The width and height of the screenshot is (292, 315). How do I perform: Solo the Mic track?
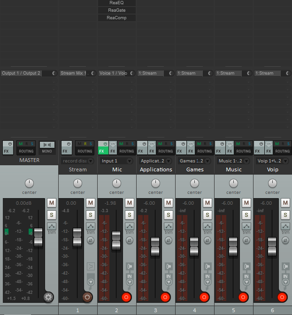[130, 215]
